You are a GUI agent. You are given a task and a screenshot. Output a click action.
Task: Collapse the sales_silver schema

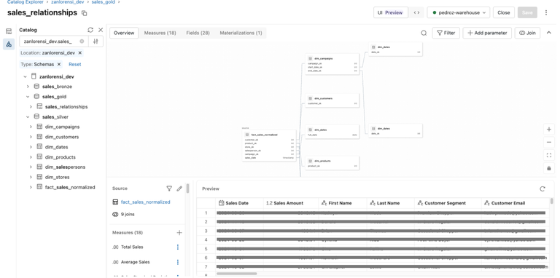[x=28, y=117]
